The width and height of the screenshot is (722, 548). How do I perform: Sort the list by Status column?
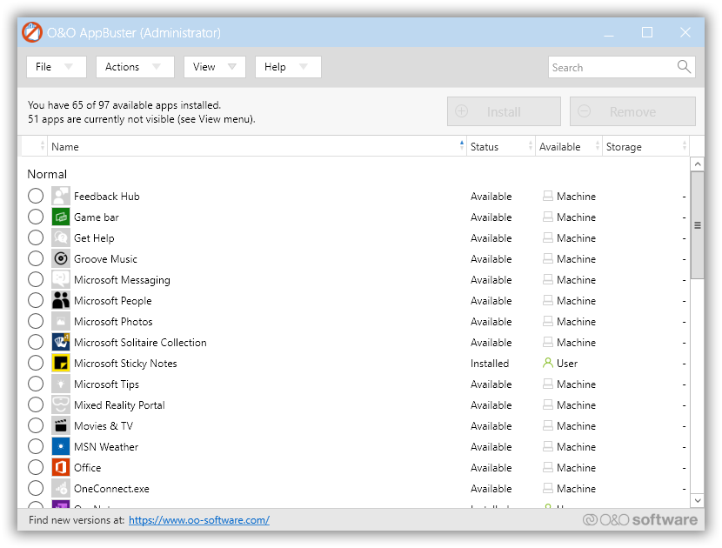point(500,146)
